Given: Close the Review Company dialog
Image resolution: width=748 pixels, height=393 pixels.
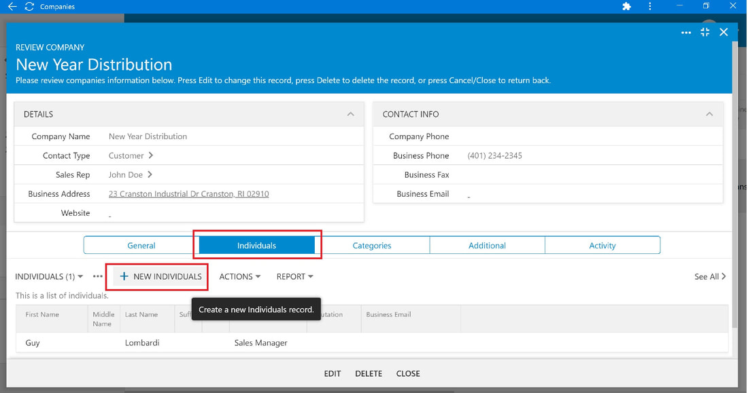Looking at the screenshot, I should 724,32.
